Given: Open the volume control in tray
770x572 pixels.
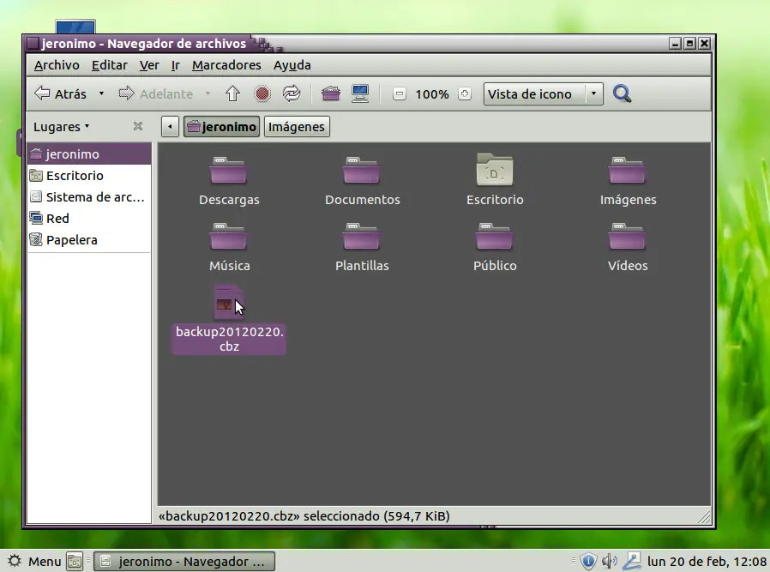Looking at the screenshot, I should click(x=610, y=561).
